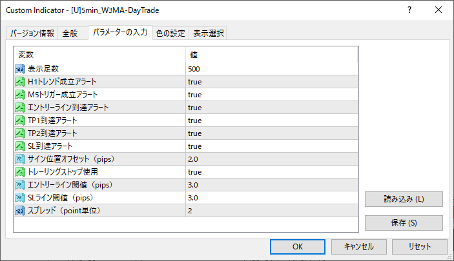
Task: Click the boolean icon beside TP1到達アラート
Action: pos(20,121)
